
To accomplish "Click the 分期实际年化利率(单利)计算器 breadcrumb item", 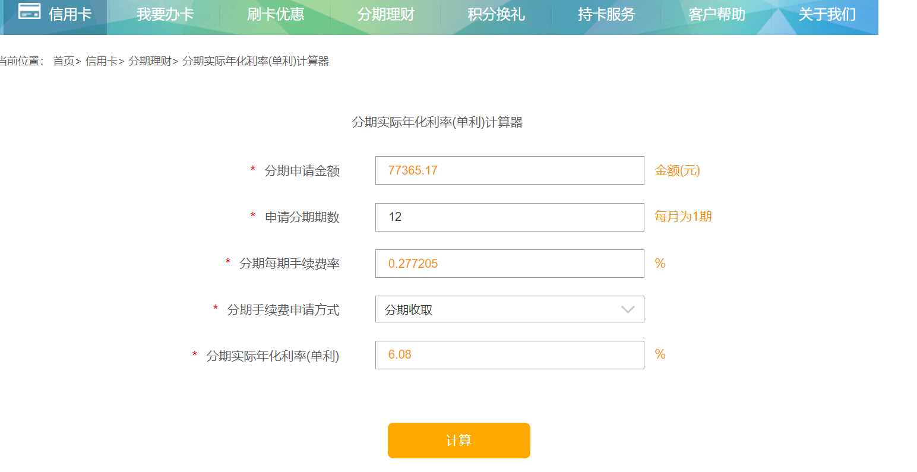I will click(255, 61).
